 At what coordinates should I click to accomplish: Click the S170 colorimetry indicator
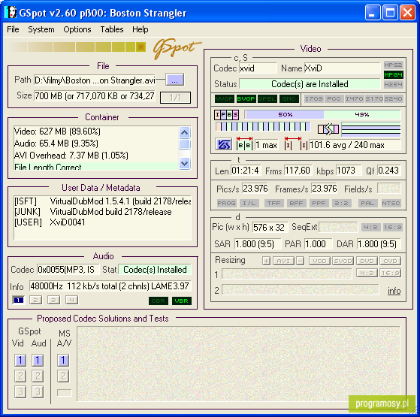click(x=374, y=99)
